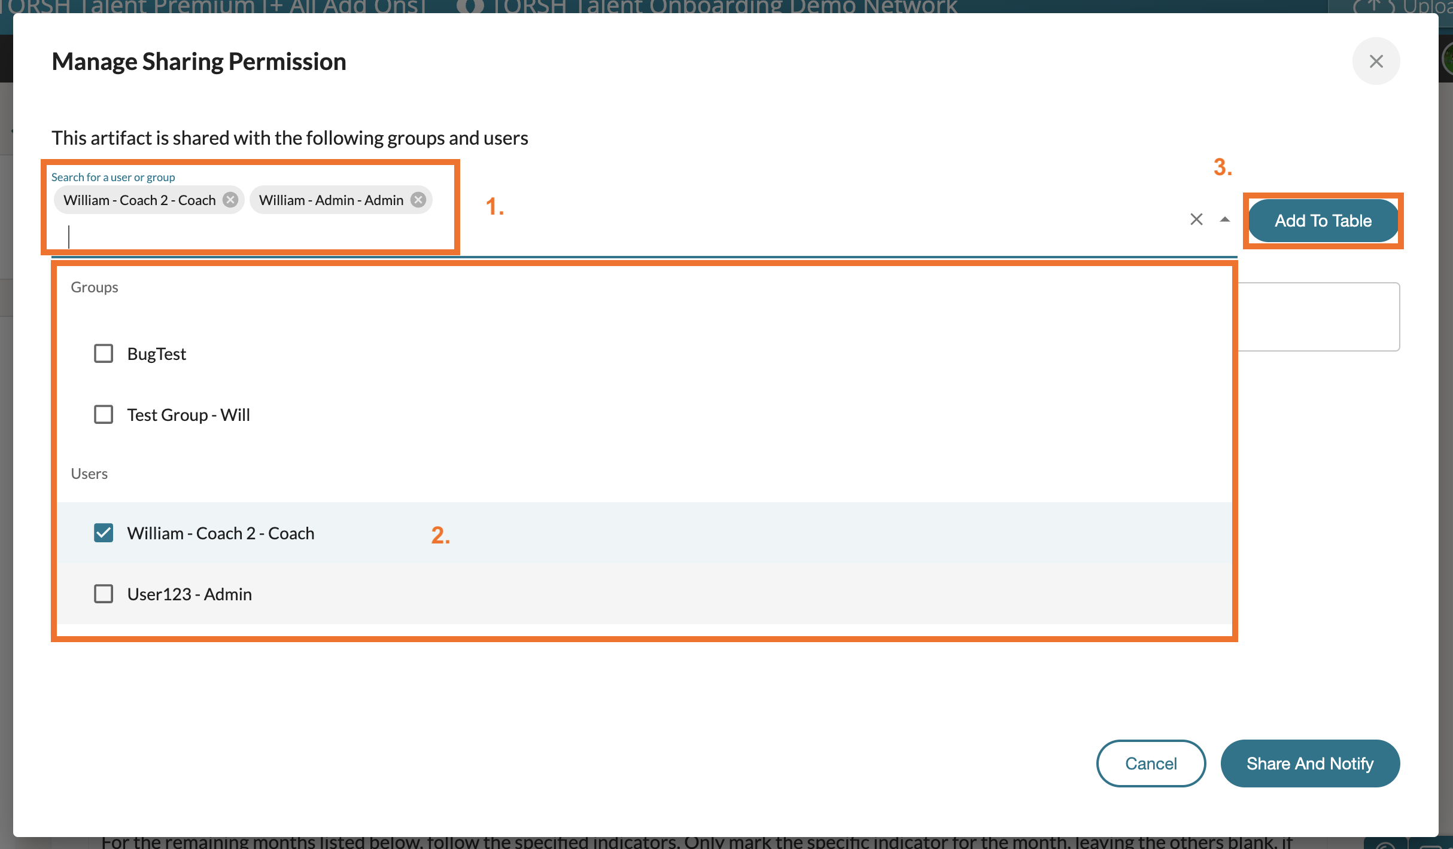Click the William - Coach 2 - Coach chip label
The height and width of the screenshot is (849, 1453).
click(x=139, y=200)
